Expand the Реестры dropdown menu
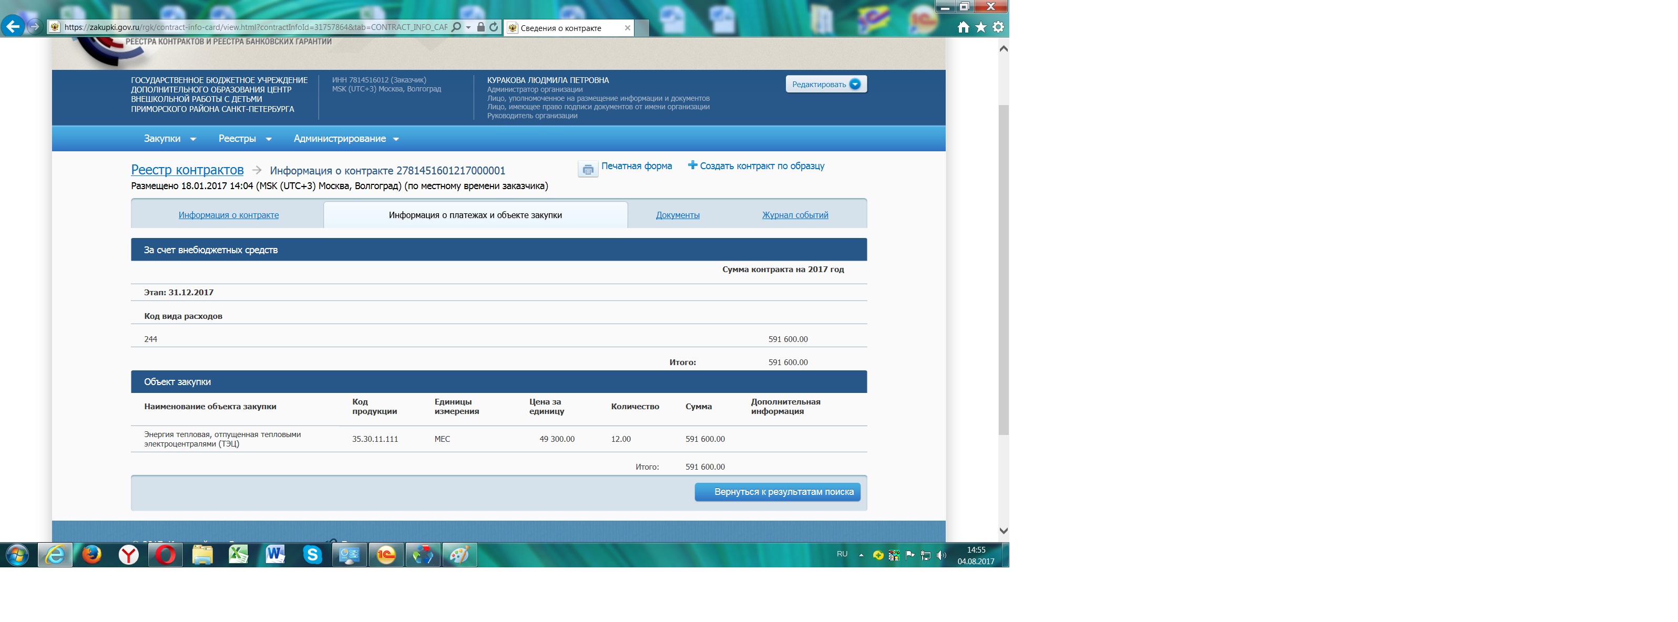This screenshot has height=622, width=1678. (244, 139)
